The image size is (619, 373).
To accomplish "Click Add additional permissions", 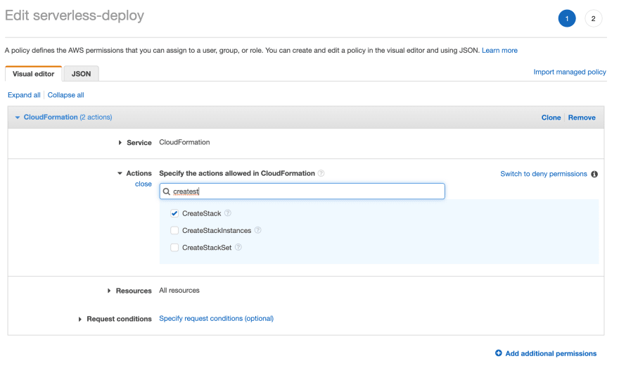I will (551, 353).
